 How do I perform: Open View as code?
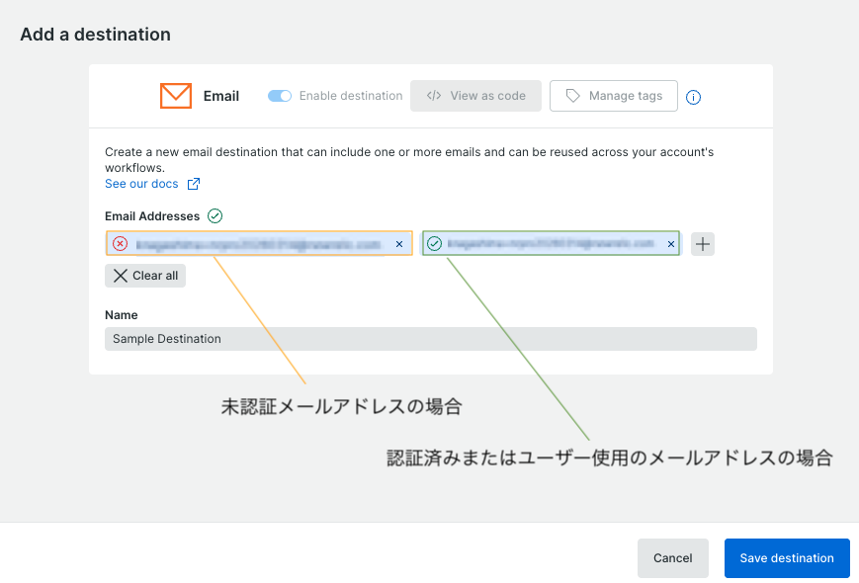(475, 96)
